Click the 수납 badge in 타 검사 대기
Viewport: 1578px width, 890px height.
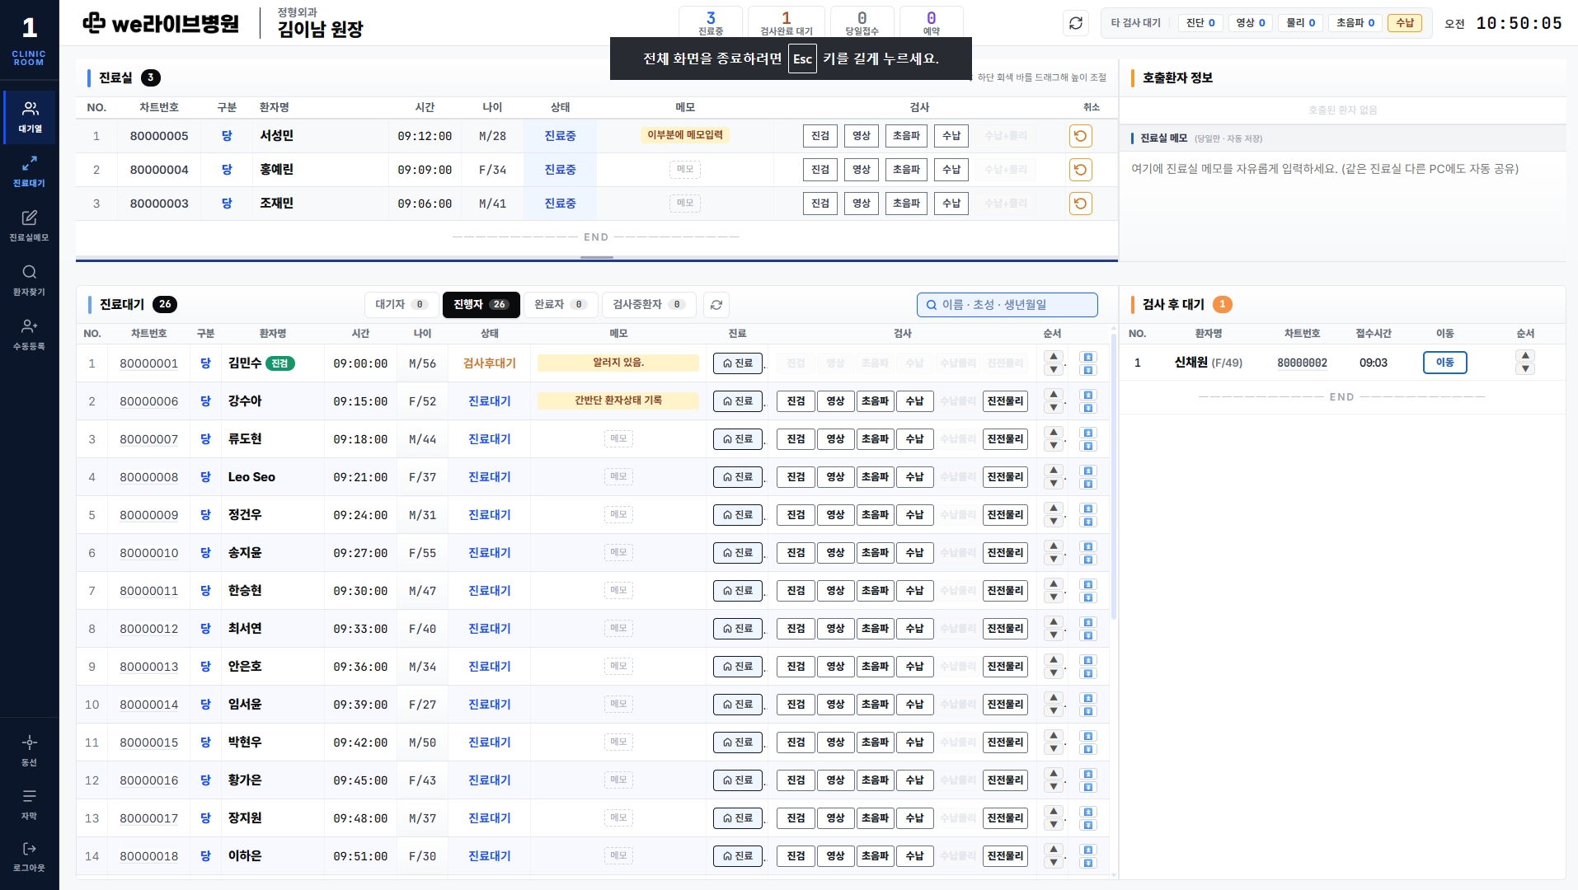pyautogui.click(x=1405, y=23)
